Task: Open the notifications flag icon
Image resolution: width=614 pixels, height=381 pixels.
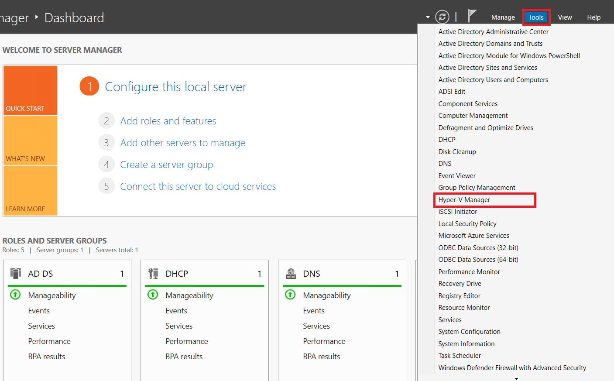Action: [x=472, y=17]
